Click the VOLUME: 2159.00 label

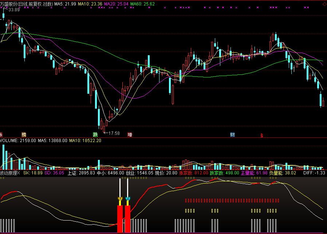(18, 141)
